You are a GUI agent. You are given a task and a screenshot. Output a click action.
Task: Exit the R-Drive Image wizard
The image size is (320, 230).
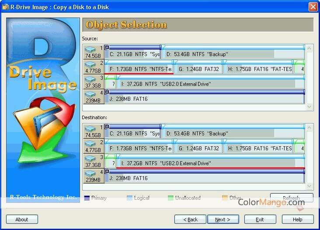coord(260,219)
